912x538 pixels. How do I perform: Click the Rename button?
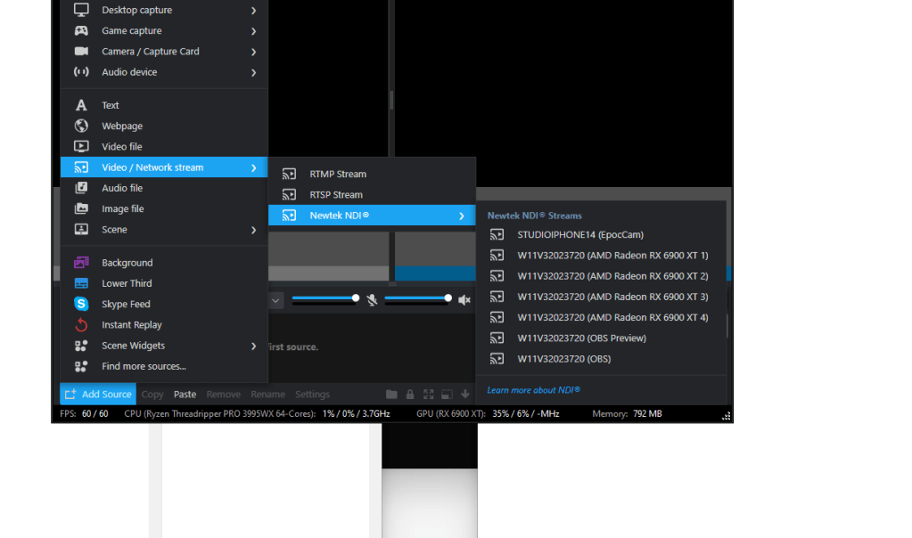pos(268,395)
